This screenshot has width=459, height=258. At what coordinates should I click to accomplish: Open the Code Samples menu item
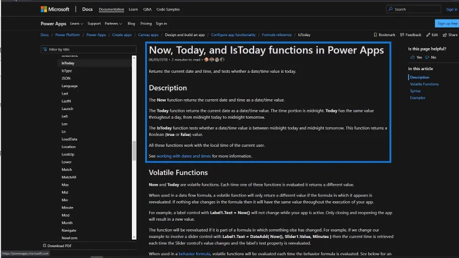coord(168,9)
